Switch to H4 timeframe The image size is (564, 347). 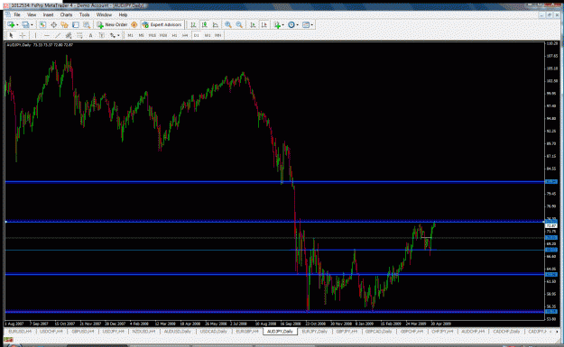coord(185,35)
